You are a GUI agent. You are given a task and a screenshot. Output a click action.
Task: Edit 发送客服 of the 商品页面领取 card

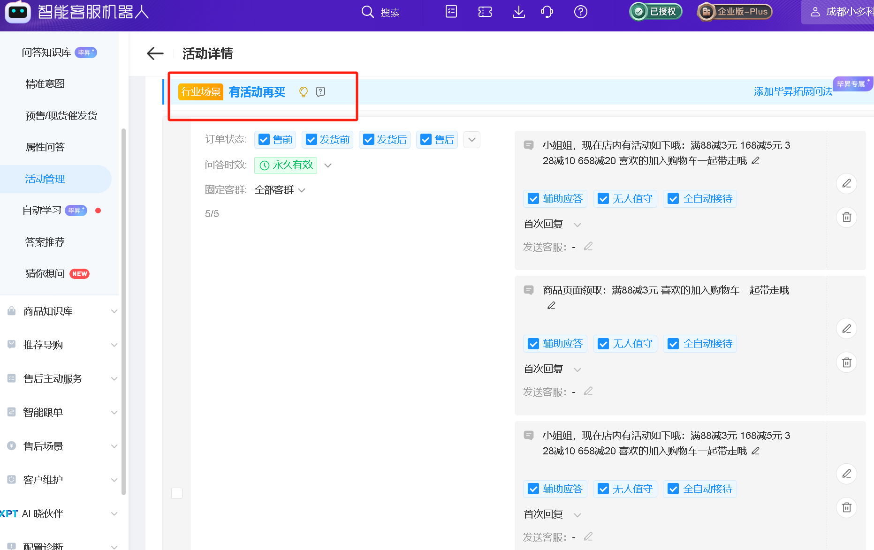click(588, 392)
